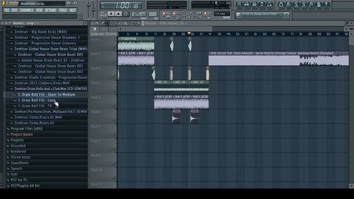Click the news panel FL Studio link
This screenshot has width=354, height=199.
[259, 15]
